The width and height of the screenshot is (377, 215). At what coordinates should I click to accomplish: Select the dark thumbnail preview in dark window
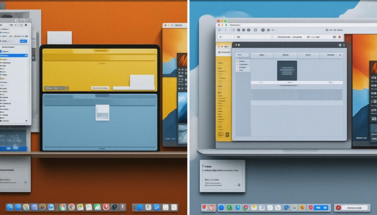pos(287,71)
